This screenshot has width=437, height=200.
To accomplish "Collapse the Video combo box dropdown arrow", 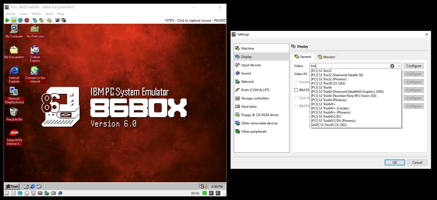I will tap(399, 66).
